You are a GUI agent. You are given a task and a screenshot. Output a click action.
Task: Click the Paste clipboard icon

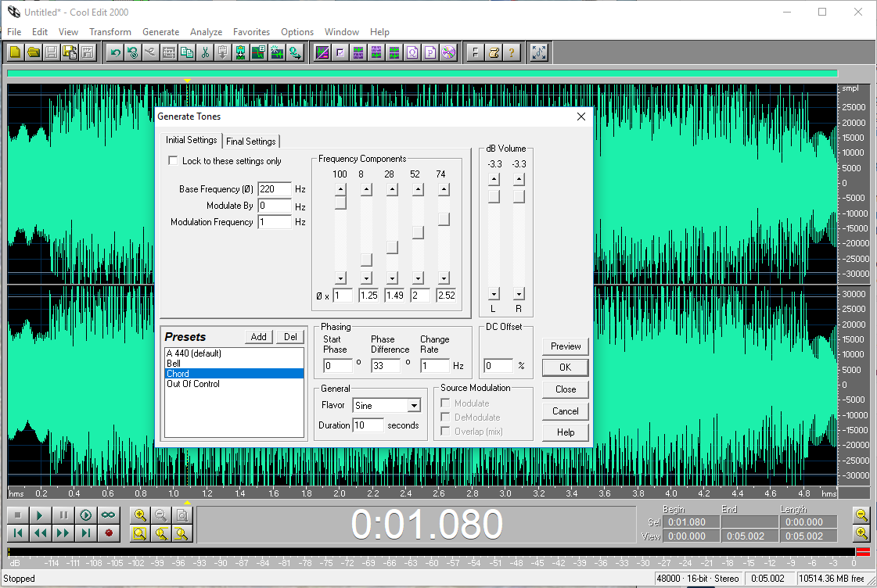click(223, 52)
